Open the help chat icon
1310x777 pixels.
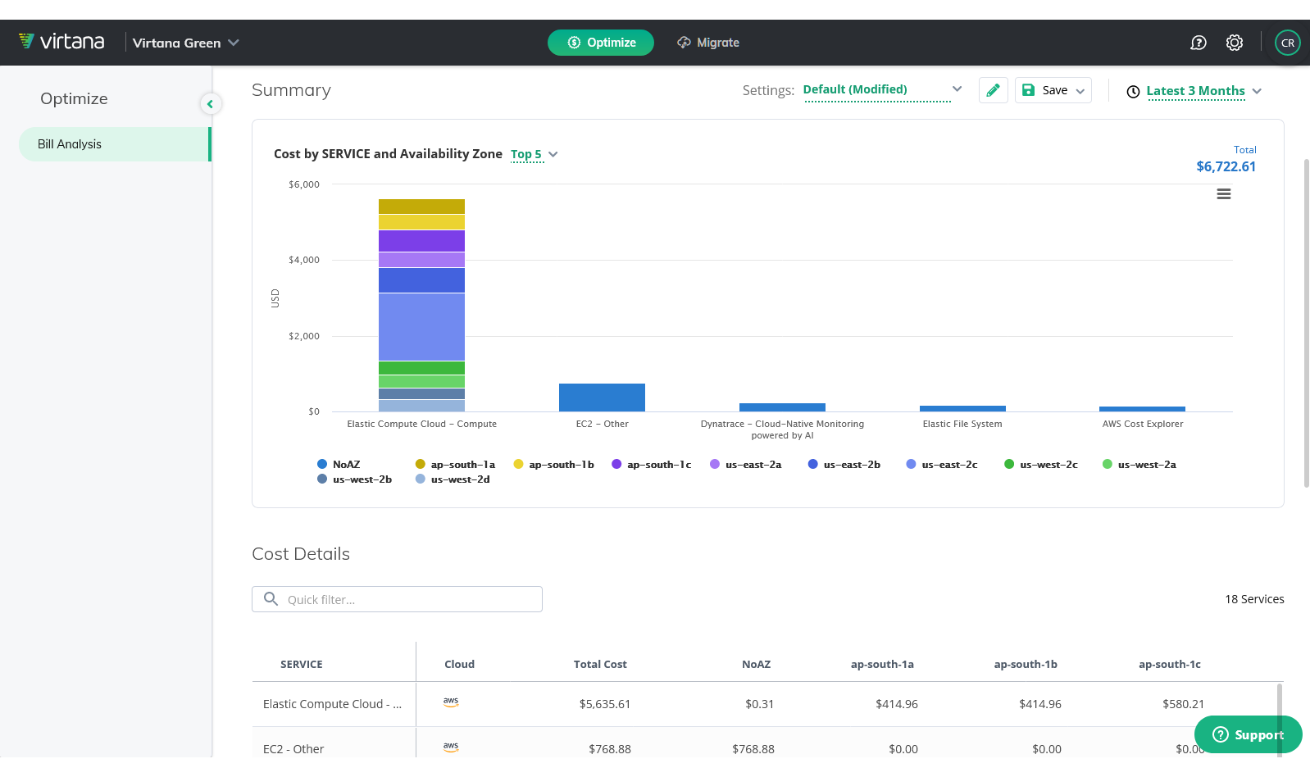[x=1199, y=43]
